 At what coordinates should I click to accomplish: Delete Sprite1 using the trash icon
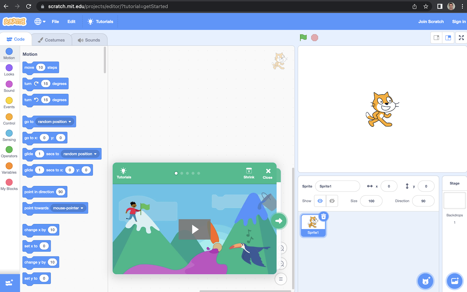coord(323,217)
